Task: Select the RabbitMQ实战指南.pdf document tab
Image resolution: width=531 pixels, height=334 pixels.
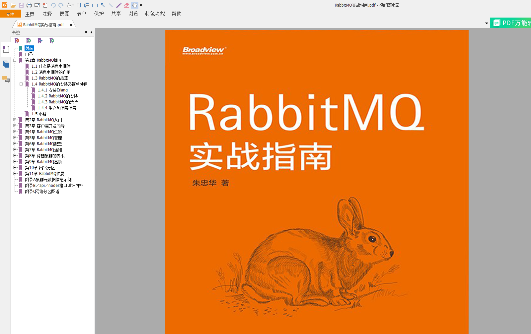Action: click(43, 25)
